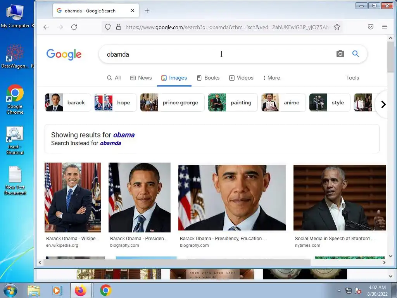Click the horizontal scrollbar thumb
Viewport: 397px width, 298px height.
point(177,263)
